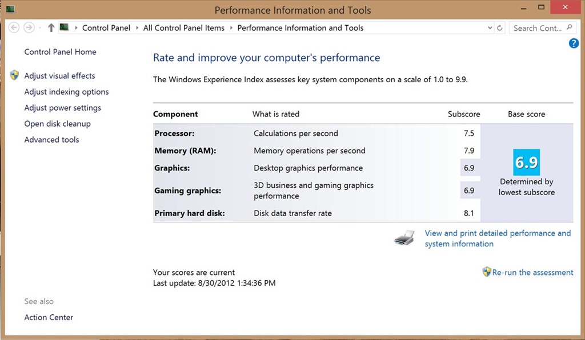Click the Back navigation arrow
Viewport: 585px width, 340px height.
[14, 27]
